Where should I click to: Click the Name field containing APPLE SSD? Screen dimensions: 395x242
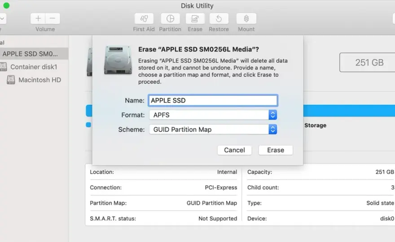(213, 100)
